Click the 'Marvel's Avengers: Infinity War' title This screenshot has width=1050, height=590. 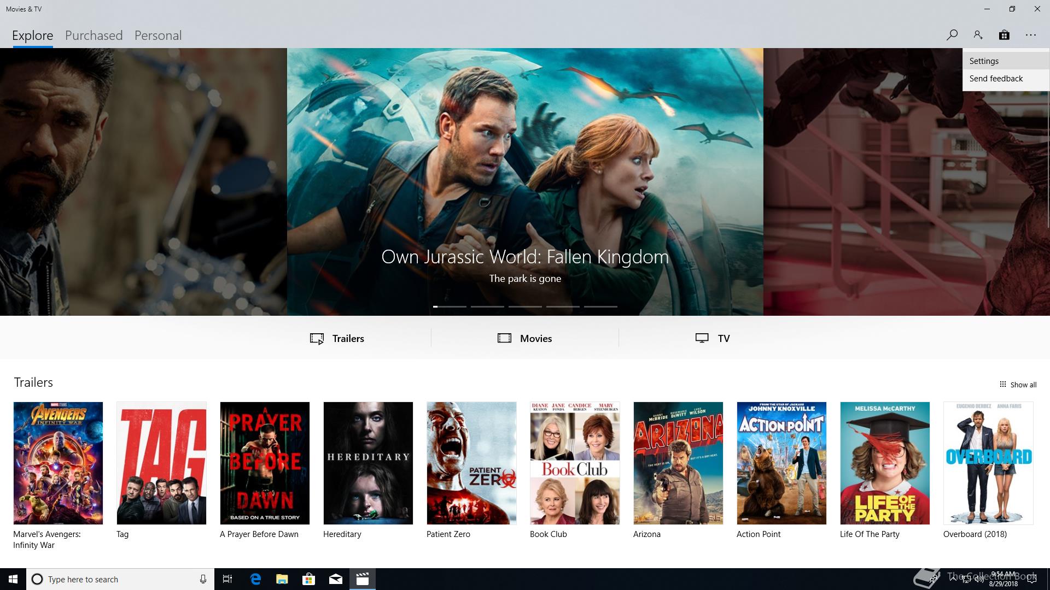tap(47, 540)
